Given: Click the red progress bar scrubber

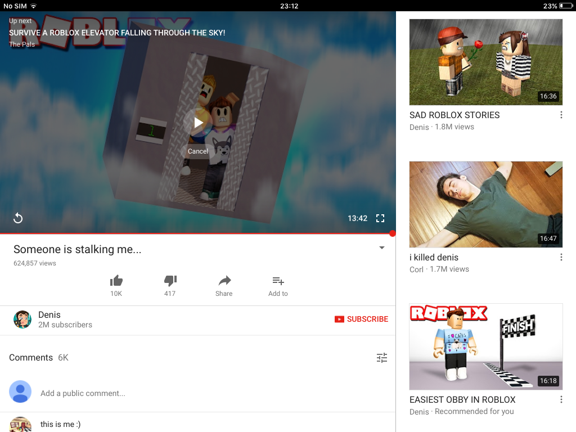Looking at the screenshot, I should 392,233.
